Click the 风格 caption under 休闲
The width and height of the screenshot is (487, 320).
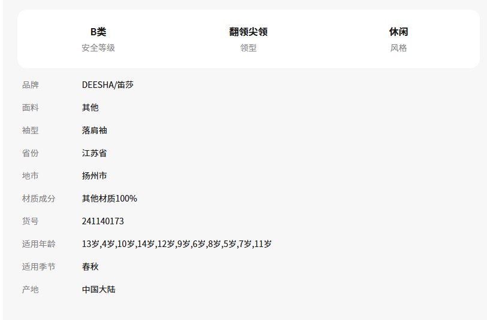click(x=398, y=48)
